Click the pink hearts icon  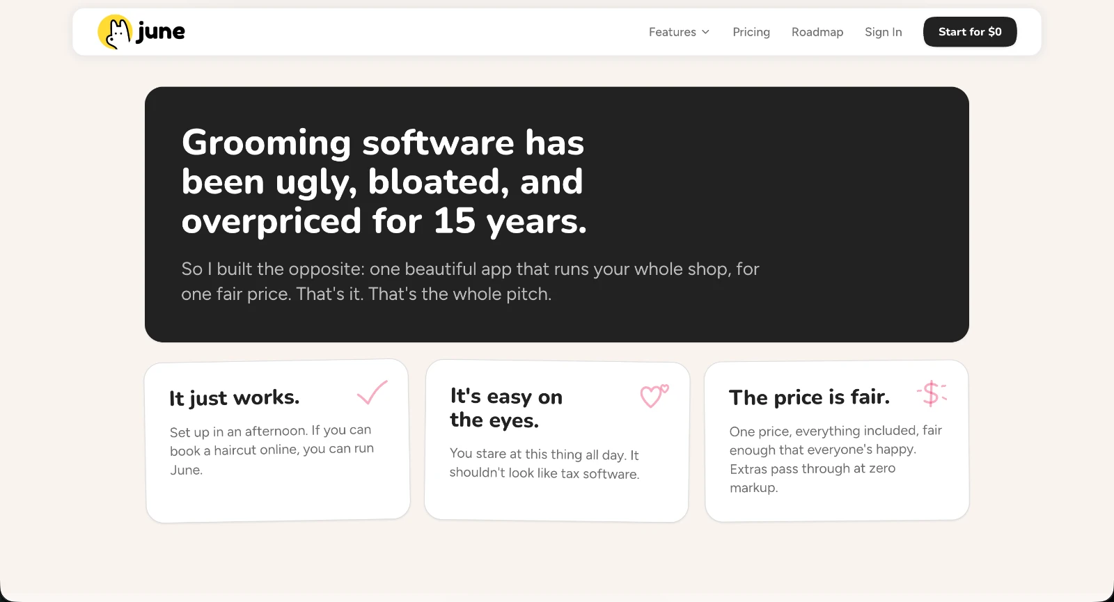pos(654,396)
